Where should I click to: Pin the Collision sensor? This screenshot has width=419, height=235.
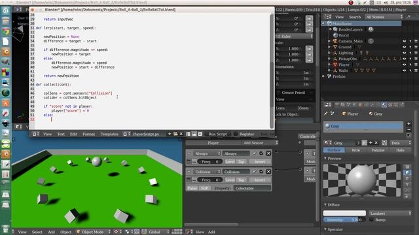[x=254, y=172]
